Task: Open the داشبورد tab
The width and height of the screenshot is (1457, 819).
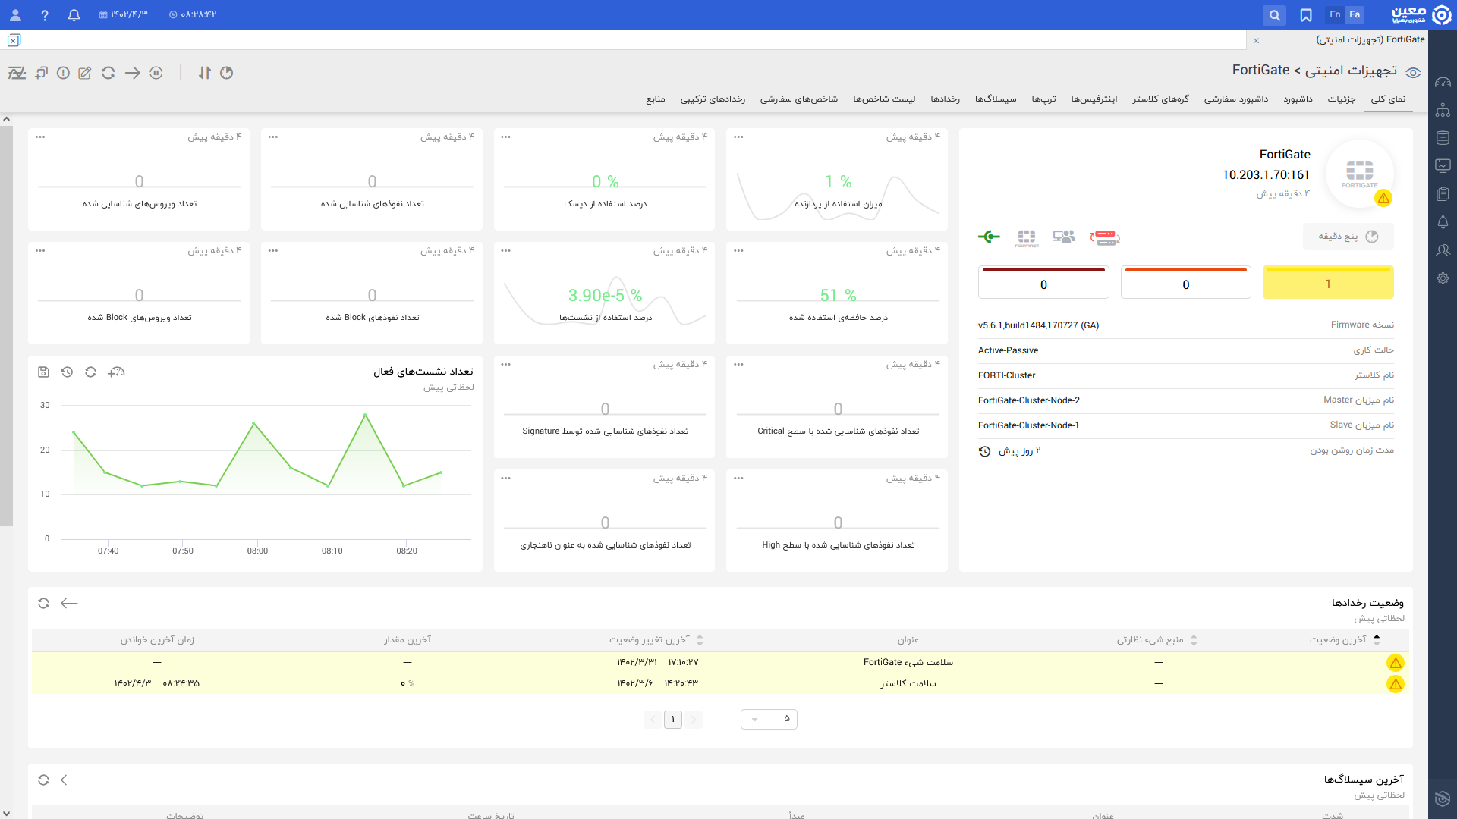Action: click(1298, 99)
